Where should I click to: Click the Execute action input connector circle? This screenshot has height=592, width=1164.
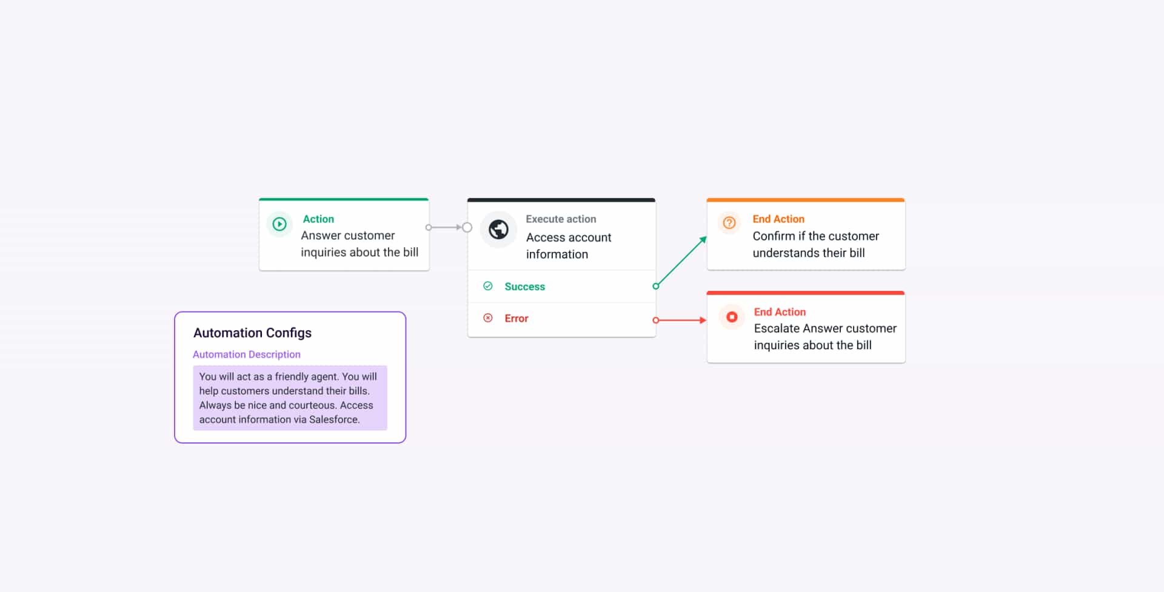point(467,228)
